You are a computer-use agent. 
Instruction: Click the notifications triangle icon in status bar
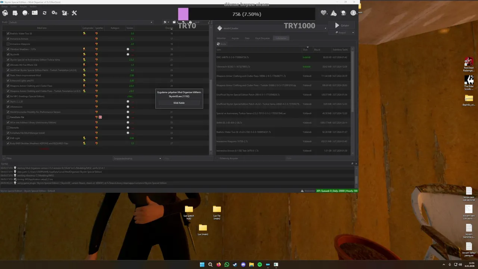[x=303, y=191]
